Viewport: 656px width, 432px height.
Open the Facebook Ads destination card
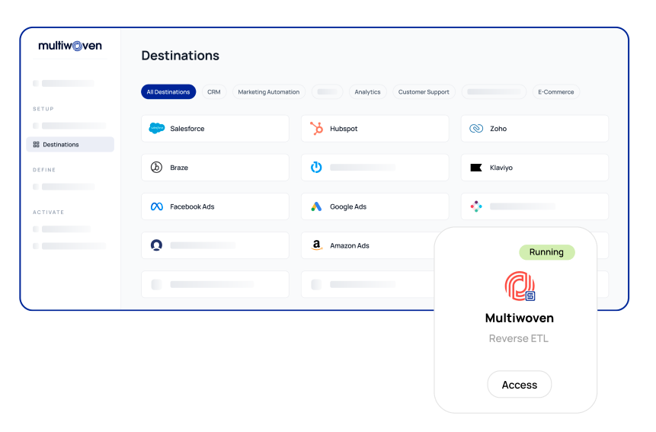pyautogui.click(x=215, y=206)
